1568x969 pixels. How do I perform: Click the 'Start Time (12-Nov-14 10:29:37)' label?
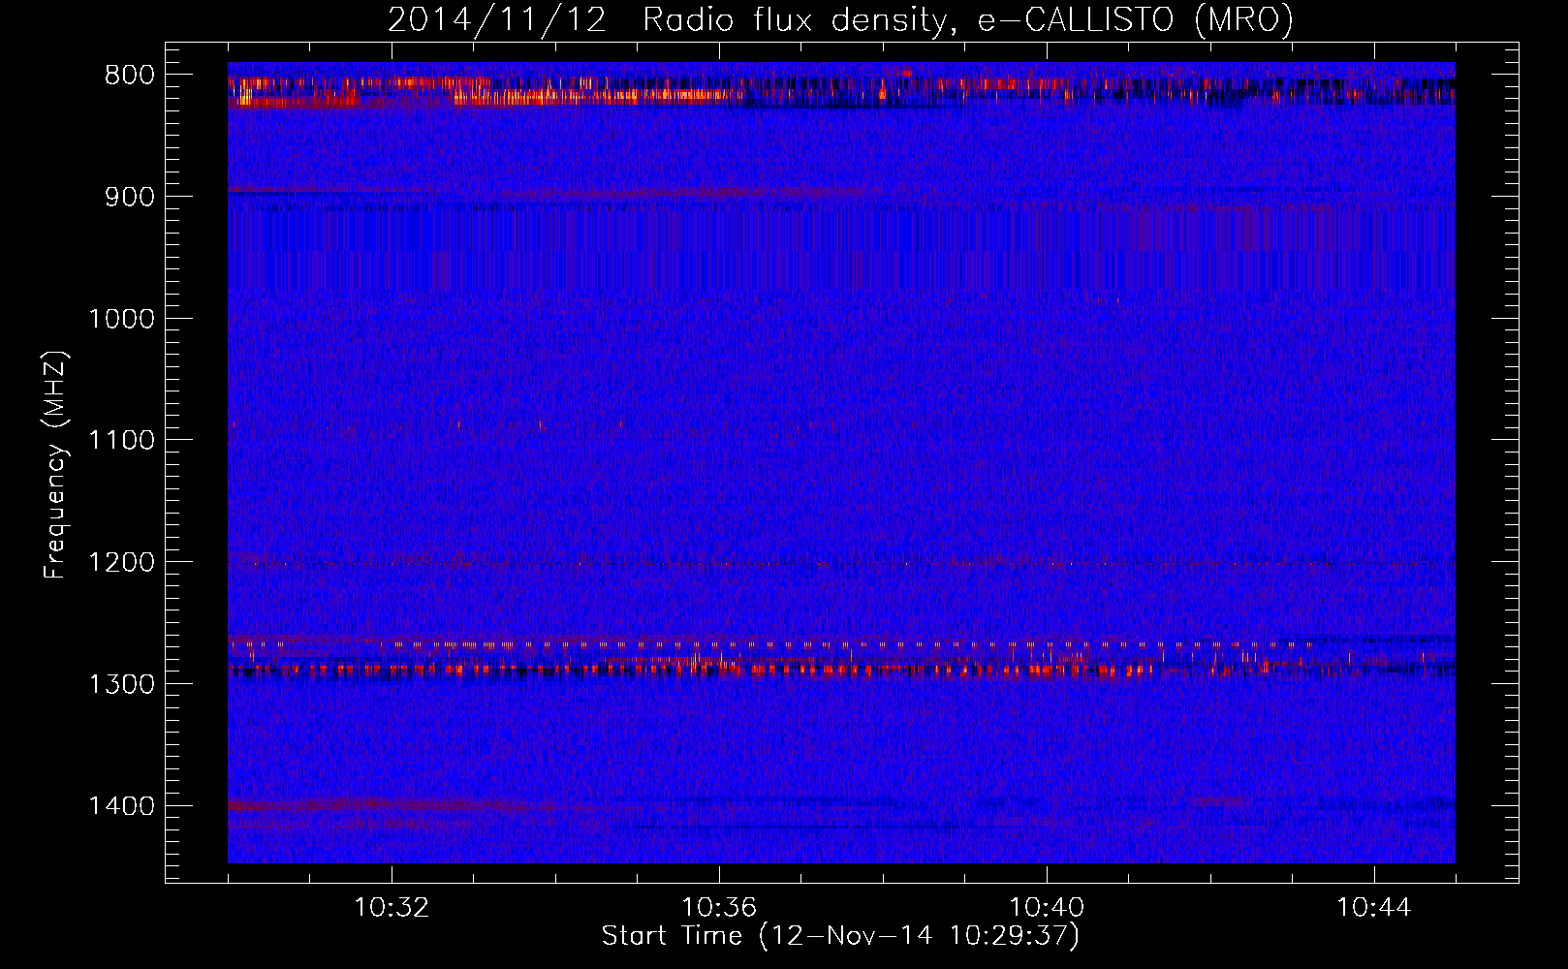click(x=840, y=937)
